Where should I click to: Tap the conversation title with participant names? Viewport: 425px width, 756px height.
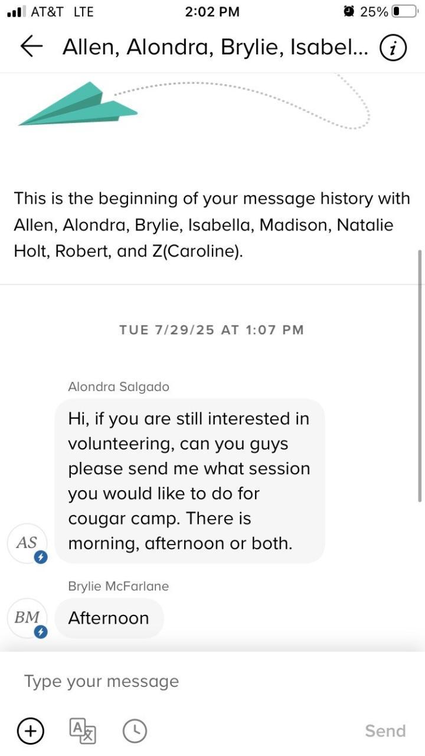click(x=215, y=47)
